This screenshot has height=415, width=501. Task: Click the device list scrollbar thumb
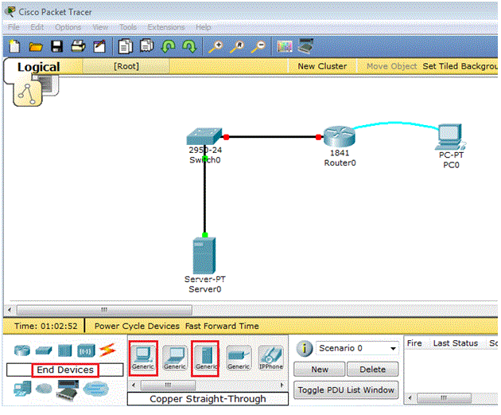168,385
